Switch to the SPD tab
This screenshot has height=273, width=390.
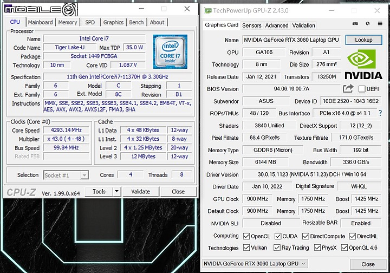pos(90,22)
